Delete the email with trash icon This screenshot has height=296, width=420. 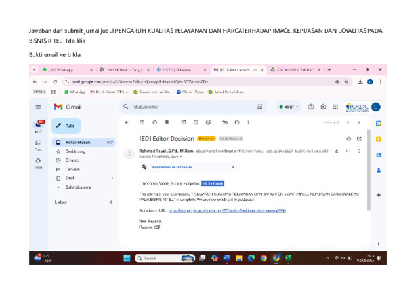167,122
